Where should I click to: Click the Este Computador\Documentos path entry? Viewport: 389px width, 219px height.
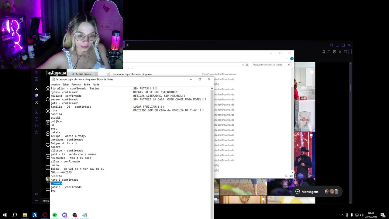219,74
